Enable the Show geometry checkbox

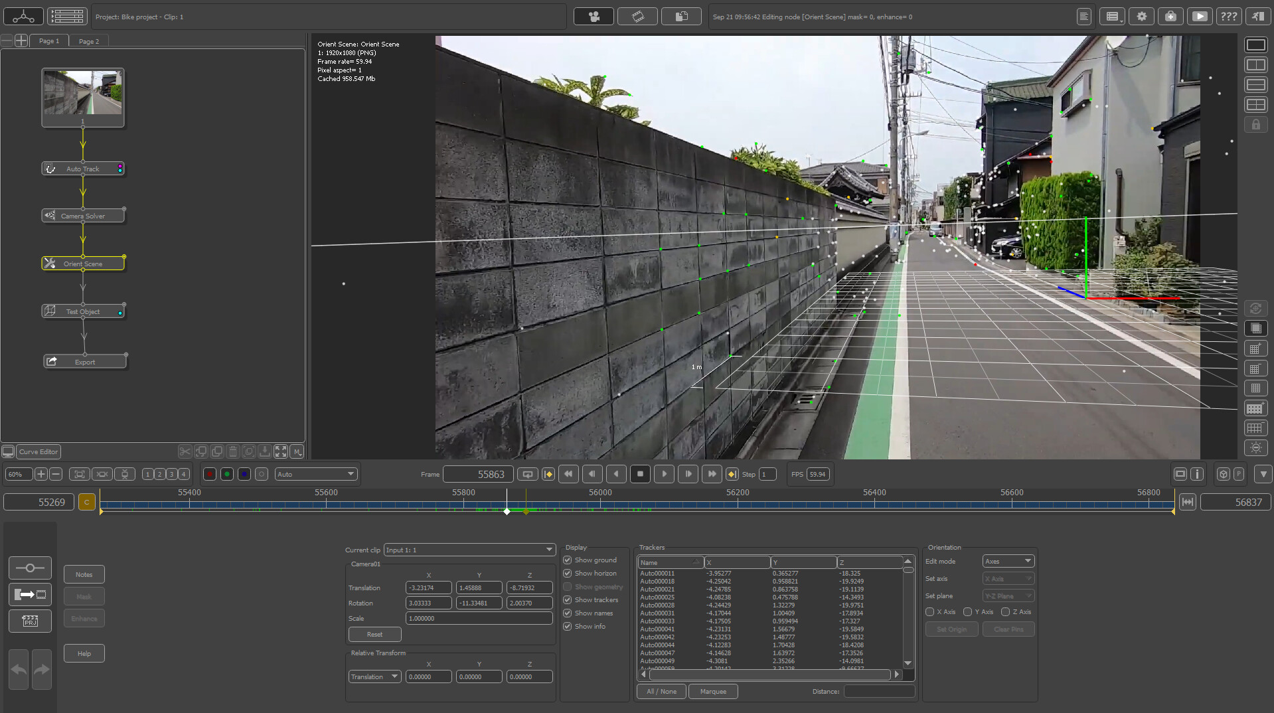[567, 587]
